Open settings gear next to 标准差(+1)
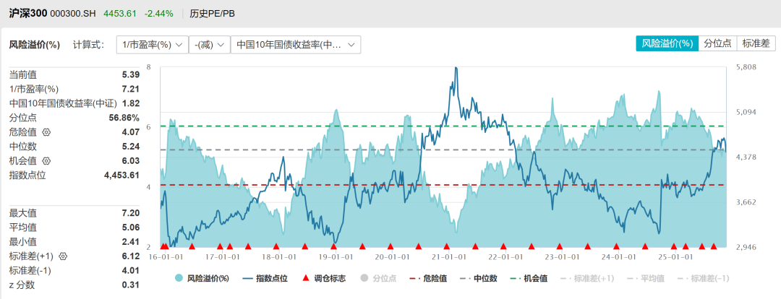781x299 pixels. 63,256
